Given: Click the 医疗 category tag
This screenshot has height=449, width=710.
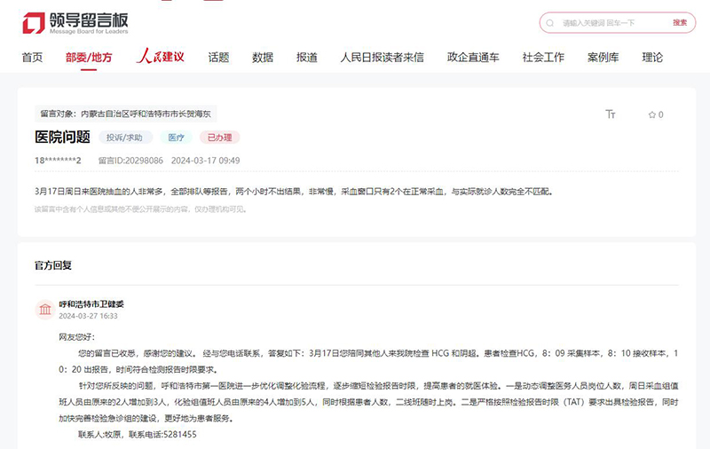Looking at the screenshot, I should coord(176,138).
